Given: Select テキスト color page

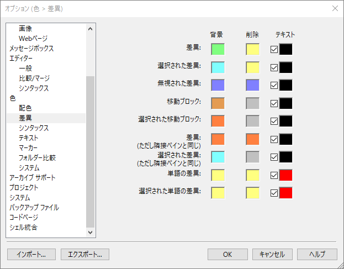Looking at the screenshot, I should 29,138.
